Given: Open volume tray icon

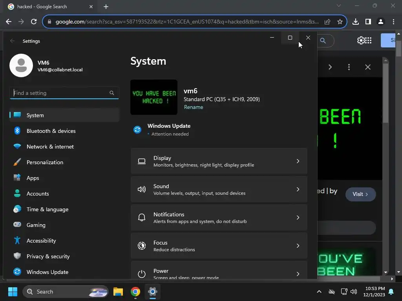Looking at the screenshot, I should (x=354, y=292).
